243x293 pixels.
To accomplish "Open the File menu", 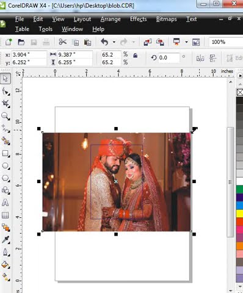I will coord(20,19).
